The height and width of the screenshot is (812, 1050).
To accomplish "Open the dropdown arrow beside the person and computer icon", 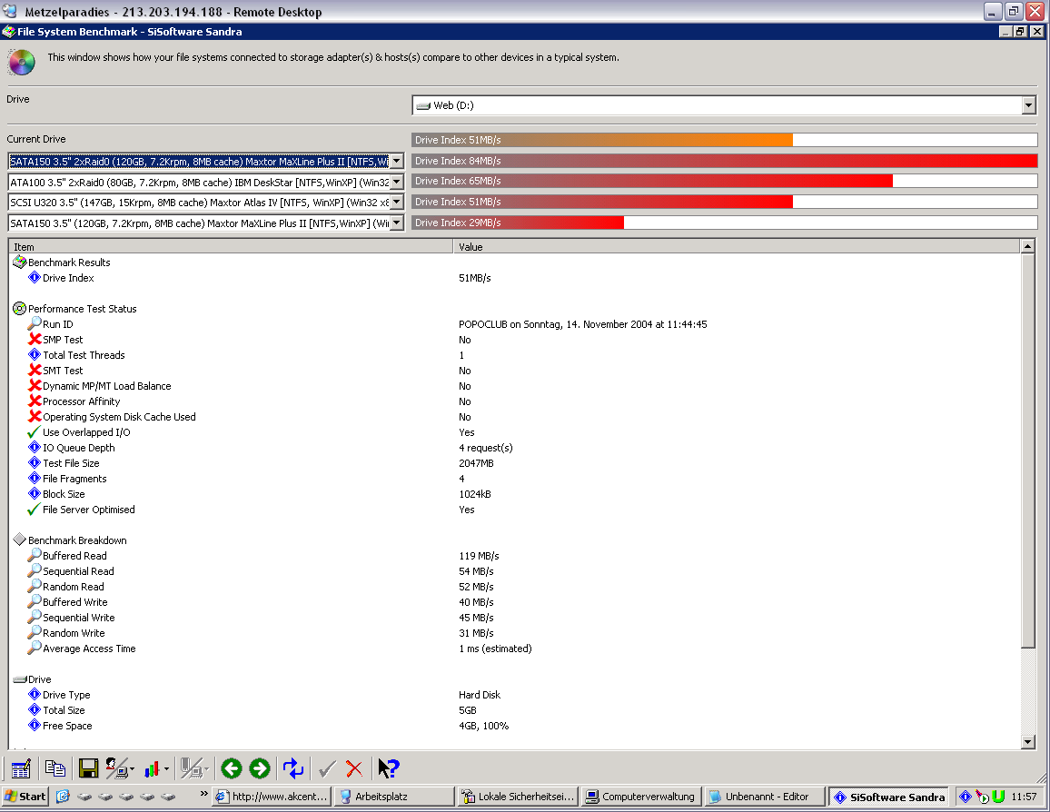I will [x=132, y=769].
